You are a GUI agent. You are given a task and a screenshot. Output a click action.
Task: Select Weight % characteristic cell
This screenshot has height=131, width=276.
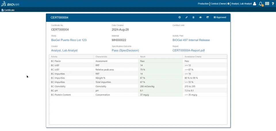click(116, 78)
